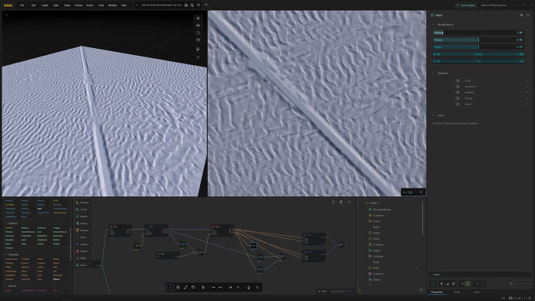This screenshot has width=535, height=301.
Task: Click the selection box tool in the graph toolbar
Action: coord(171,287)
